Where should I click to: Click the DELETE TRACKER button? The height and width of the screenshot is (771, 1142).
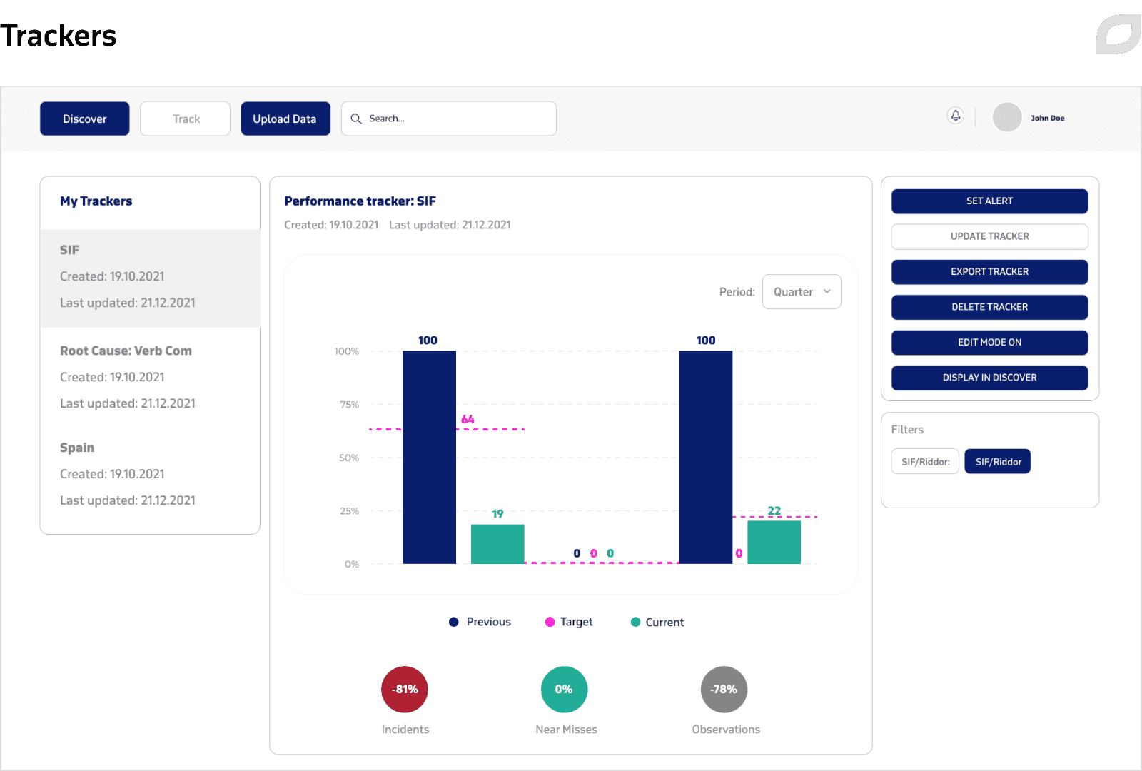point(989,307)
